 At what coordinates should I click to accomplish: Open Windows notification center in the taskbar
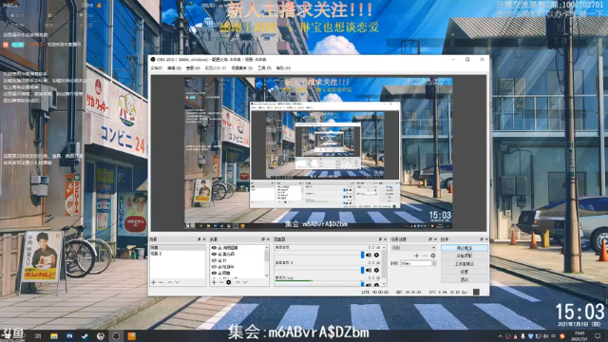pyautogui.click(x=598, y=335)
